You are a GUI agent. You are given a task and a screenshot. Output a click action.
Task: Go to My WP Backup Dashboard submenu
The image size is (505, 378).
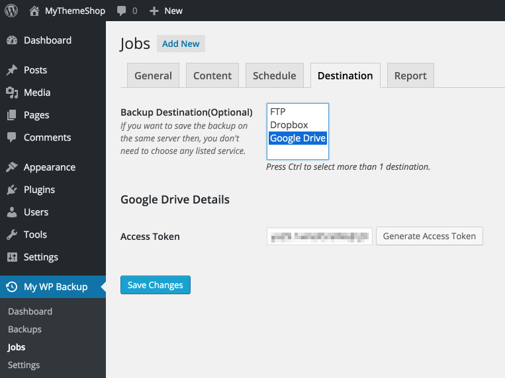30,311
